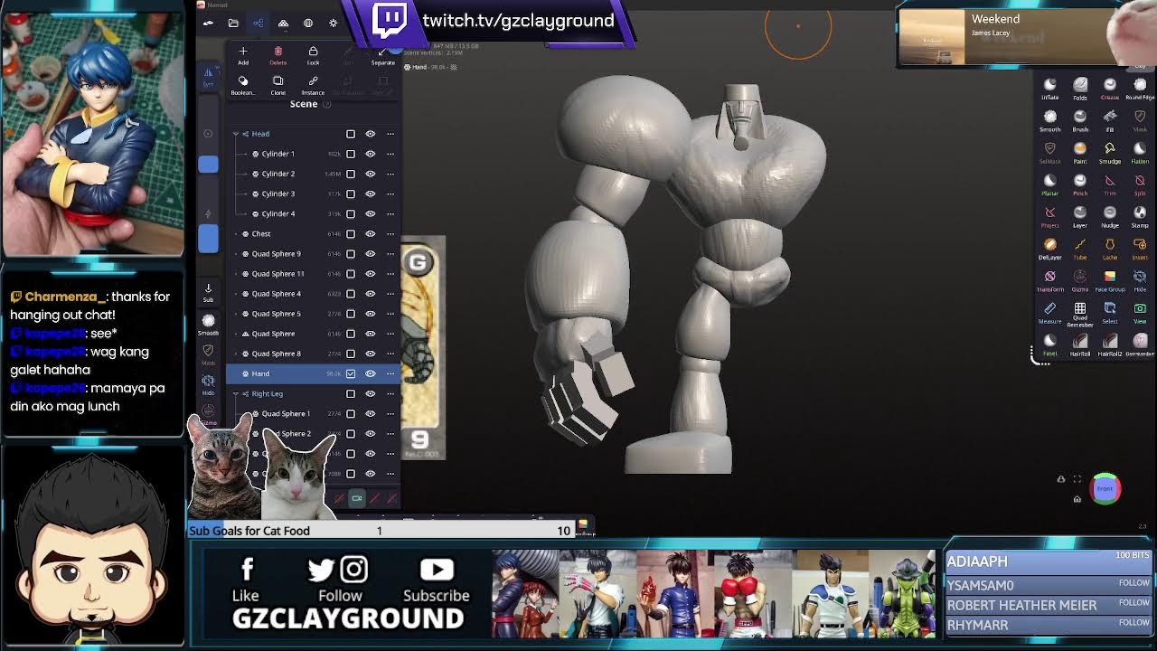The height and width of the screenshot is (651, 1157).
Task: Select the Pinch tool
Action: [1080, 184]
